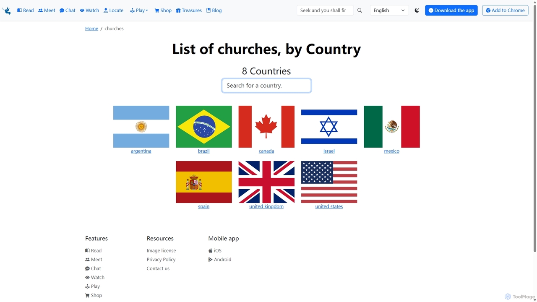Viewport: 537px width, 302px height.
Task: Open the Meet nav item
Action: coord(47,10)
